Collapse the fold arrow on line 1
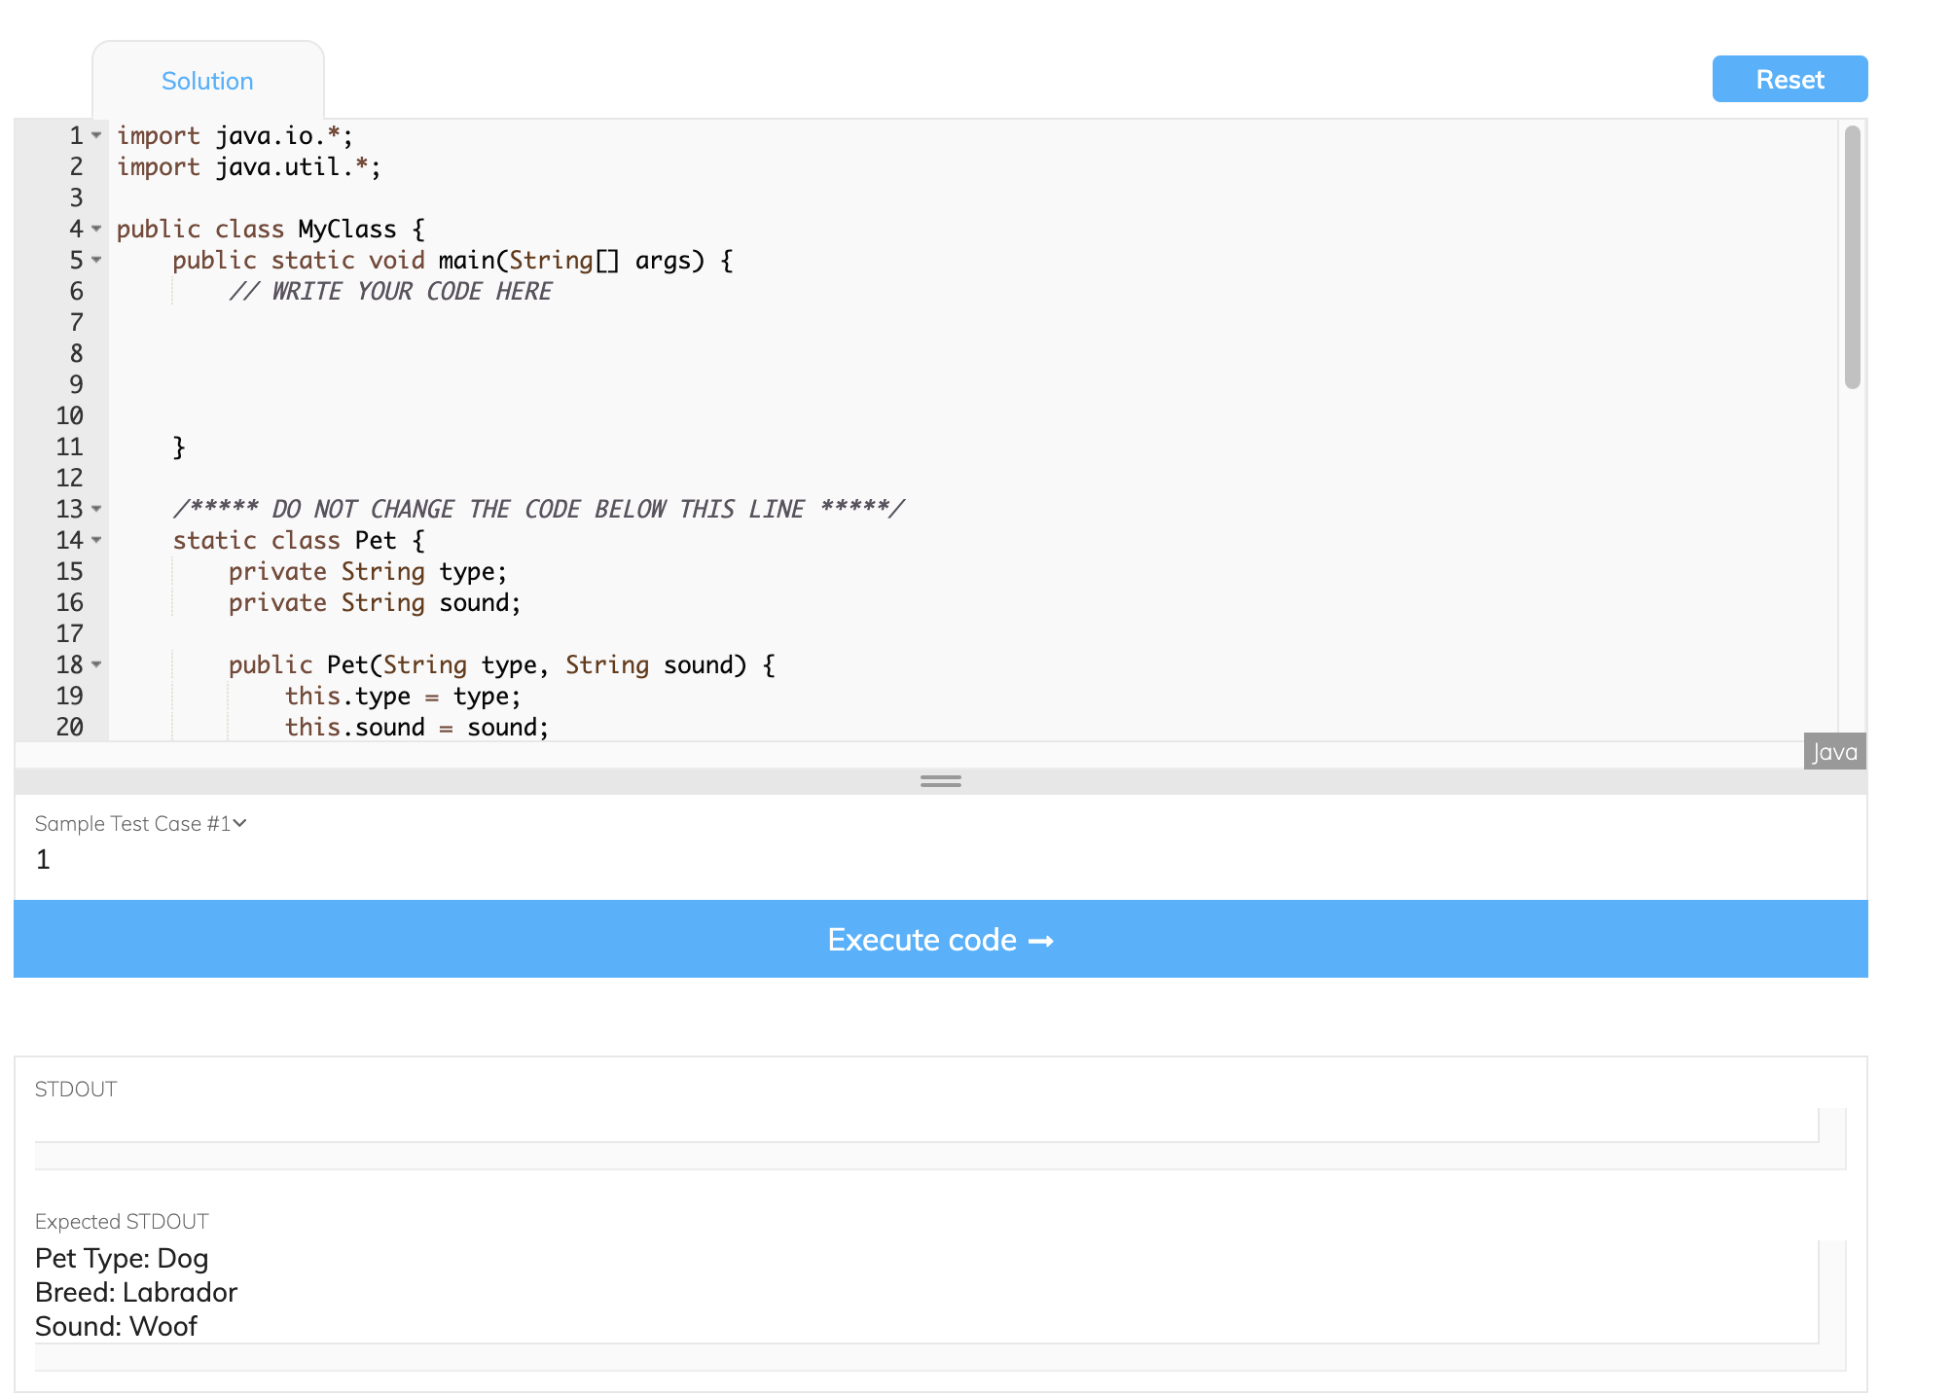Viewport: 1952px width, 1397px height. click(94, 136)
